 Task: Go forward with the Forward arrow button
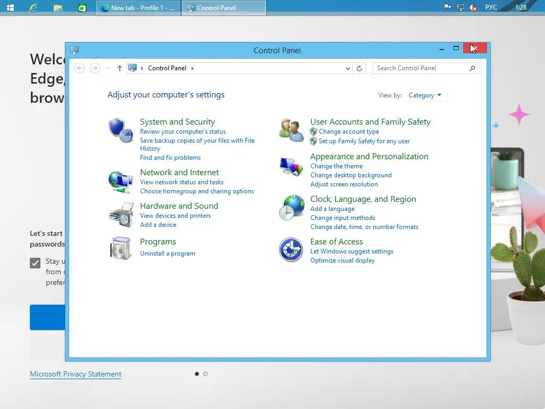[x=95, y=68]
